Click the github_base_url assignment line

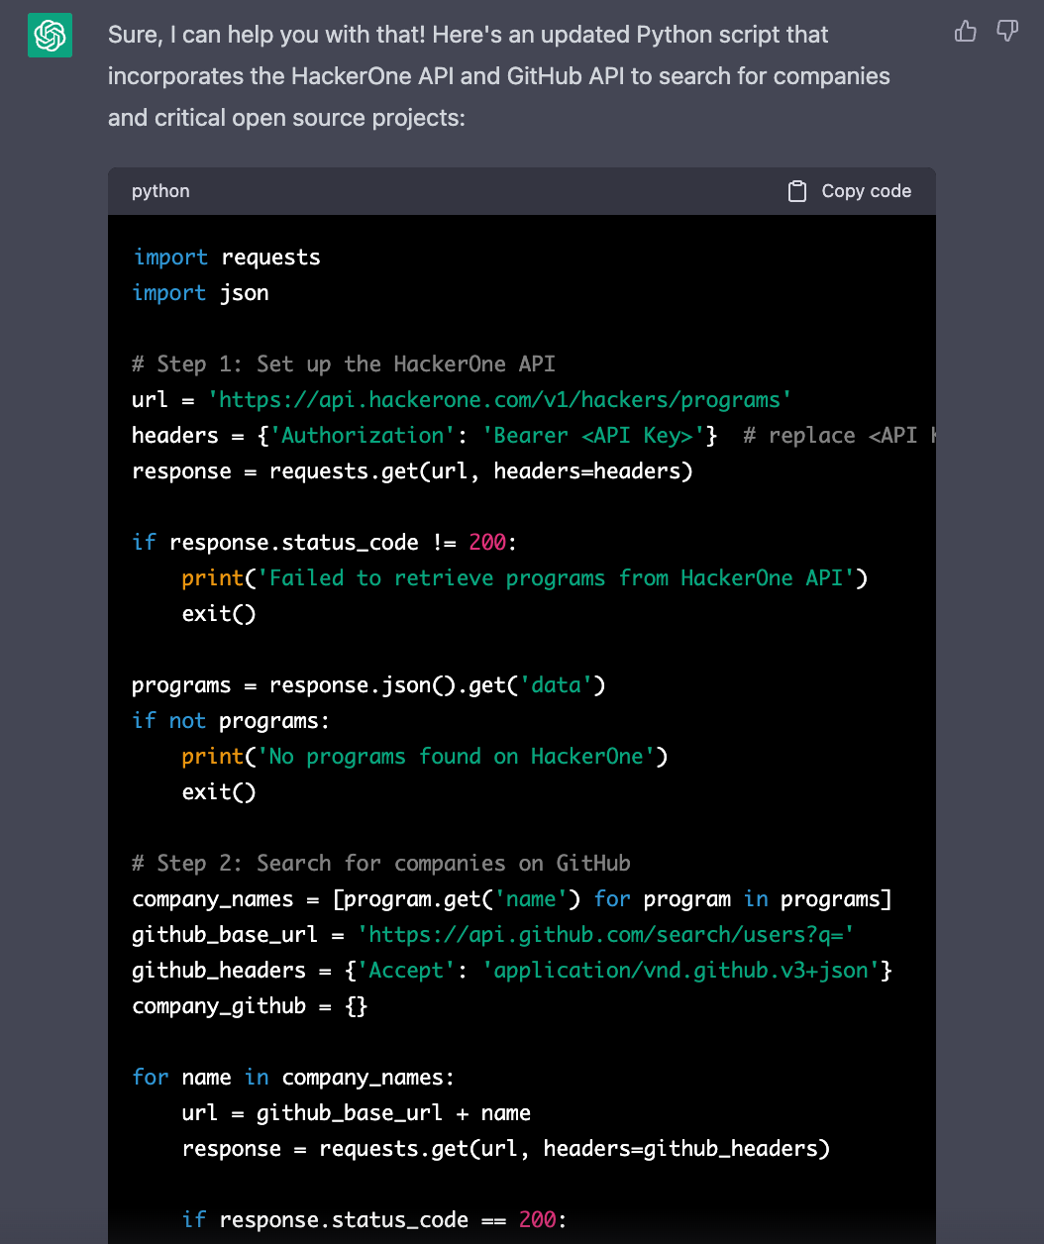pyautogui.click(x=493, y=935)
